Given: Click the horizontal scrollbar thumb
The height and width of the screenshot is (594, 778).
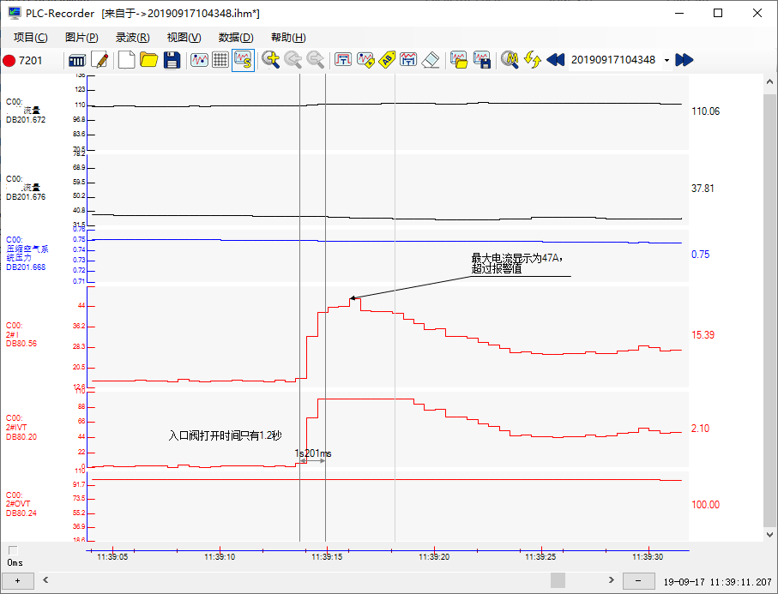Looking at the screenshot, I should coord(558,580).
